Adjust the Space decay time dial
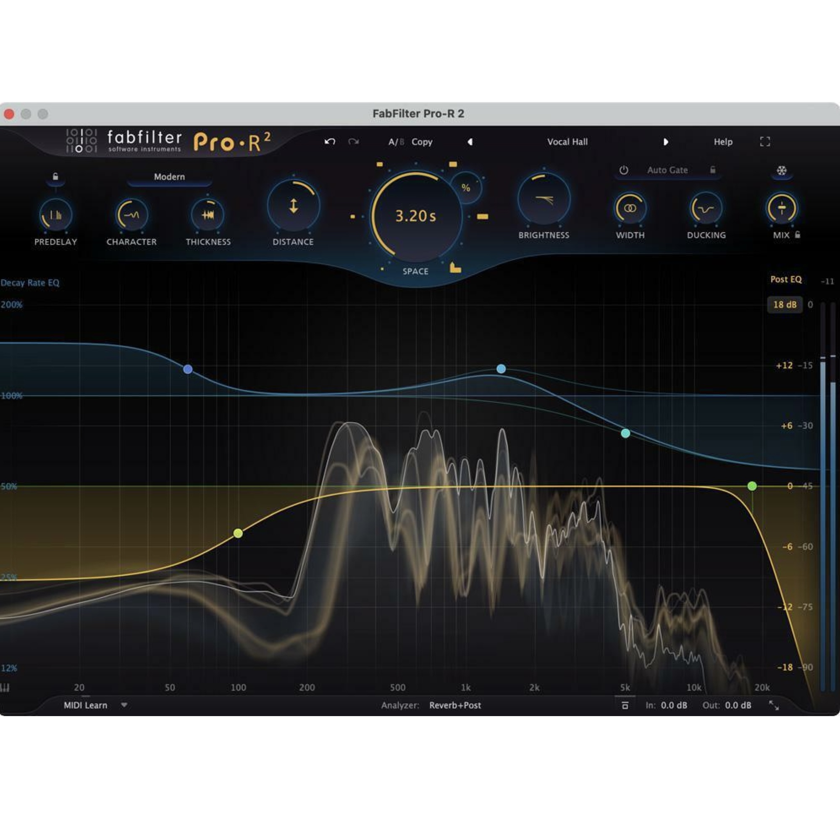 [x=415, y=216]
